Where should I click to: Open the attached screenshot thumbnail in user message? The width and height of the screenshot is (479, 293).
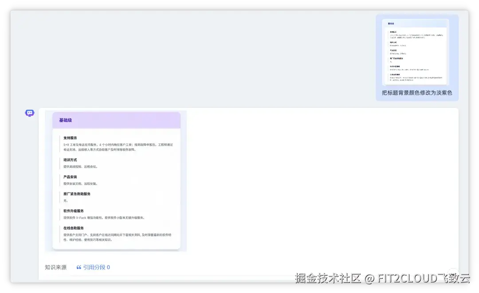coord(416,52)
